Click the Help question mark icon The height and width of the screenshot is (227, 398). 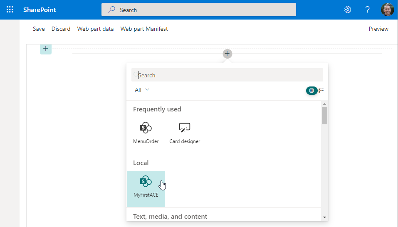point(368,10)
